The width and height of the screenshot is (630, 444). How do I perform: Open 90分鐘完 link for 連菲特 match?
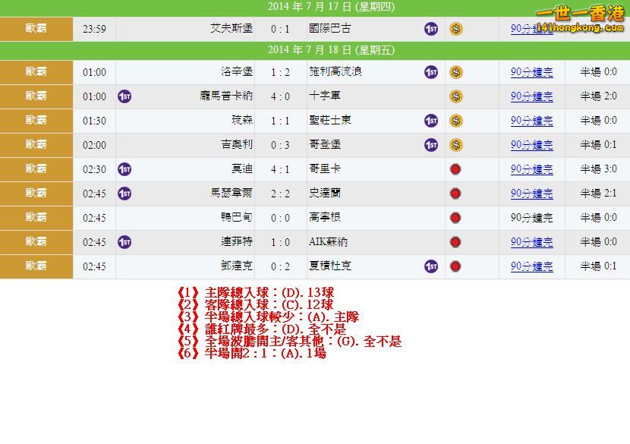pos(531,242)
